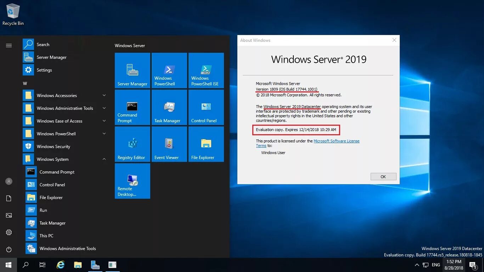Click the network tray icon
Screen dimensions: 484x272
pos(426,265)
